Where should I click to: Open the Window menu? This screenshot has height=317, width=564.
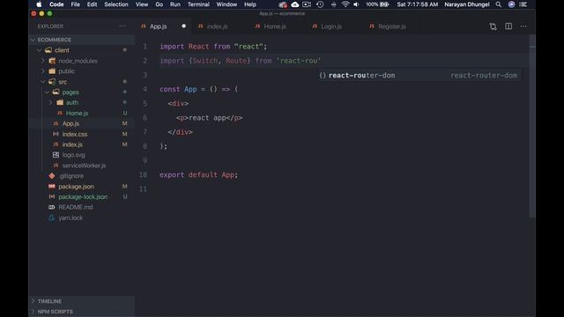tap(226, 4)
